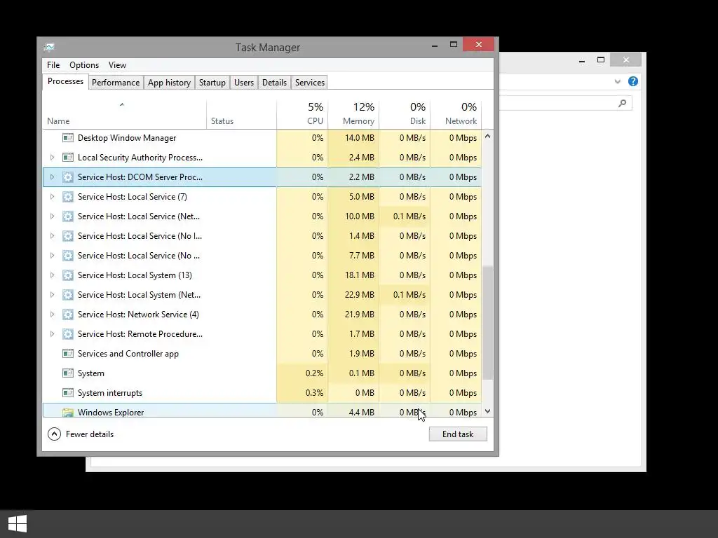This screenshot has height=538, width=718.
Task: Click the 0.3% CPU value
Action: tap(314, 393)
